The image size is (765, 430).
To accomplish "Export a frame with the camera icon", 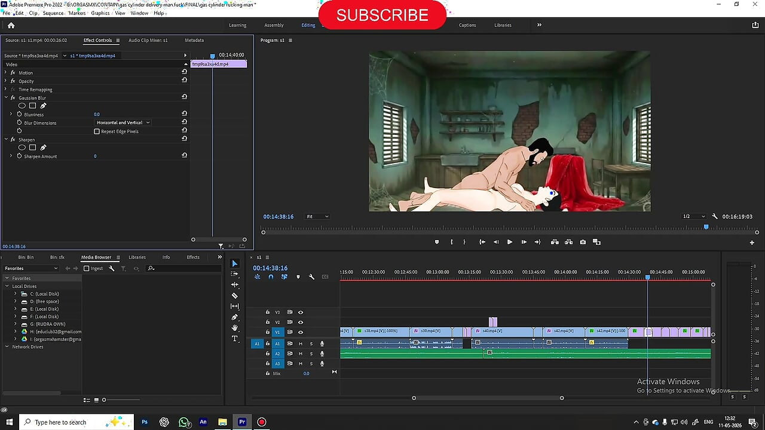I will 583,242.
